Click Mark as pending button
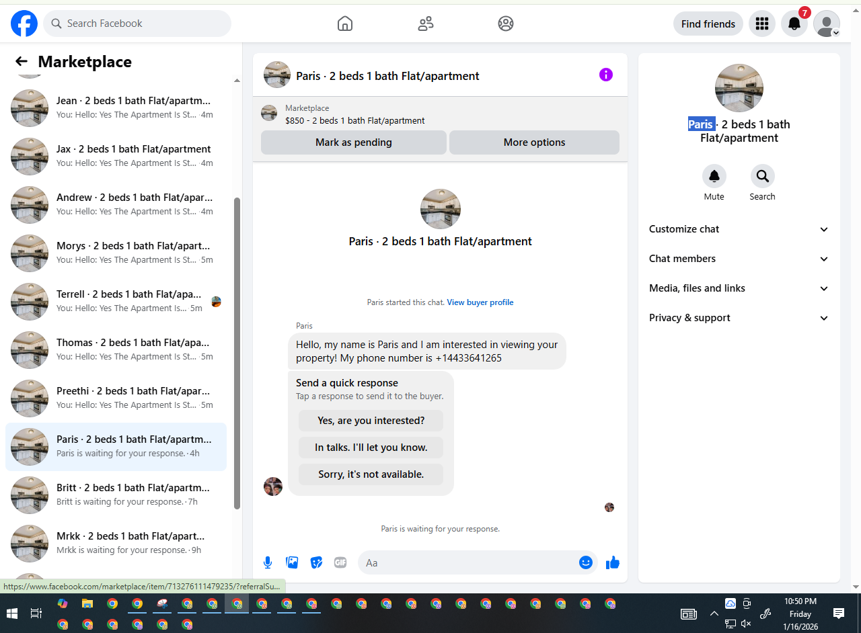The width and height of the screenshot is (861, 633). (354, 142)
